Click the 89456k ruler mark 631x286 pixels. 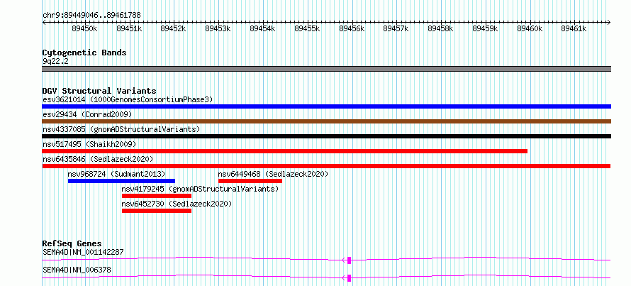352,28
